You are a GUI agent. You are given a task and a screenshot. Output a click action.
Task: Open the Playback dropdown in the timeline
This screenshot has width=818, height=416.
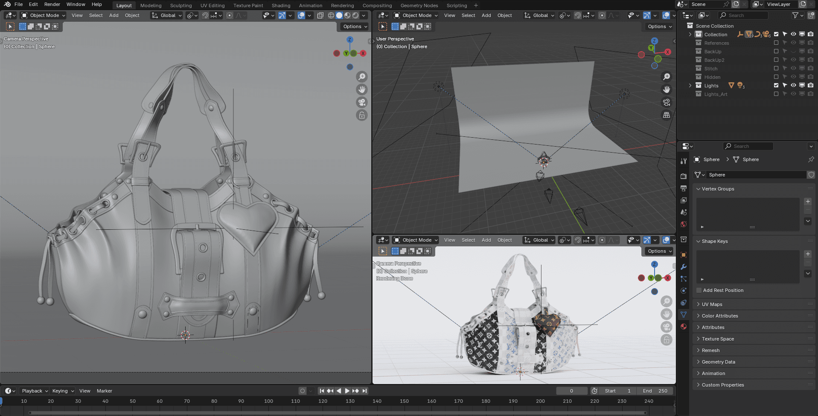click(35, 391)
